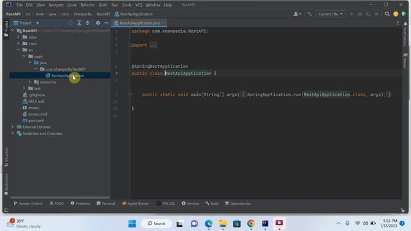
Task: Open the Refactor menu
Action: click(87, 5)
